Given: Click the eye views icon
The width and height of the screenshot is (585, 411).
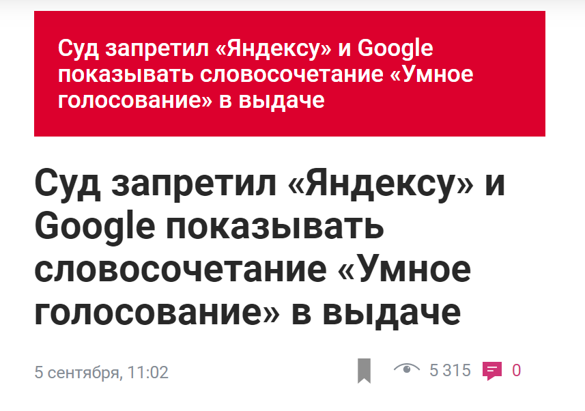Looking at the screenshot, I should [406, 369].
